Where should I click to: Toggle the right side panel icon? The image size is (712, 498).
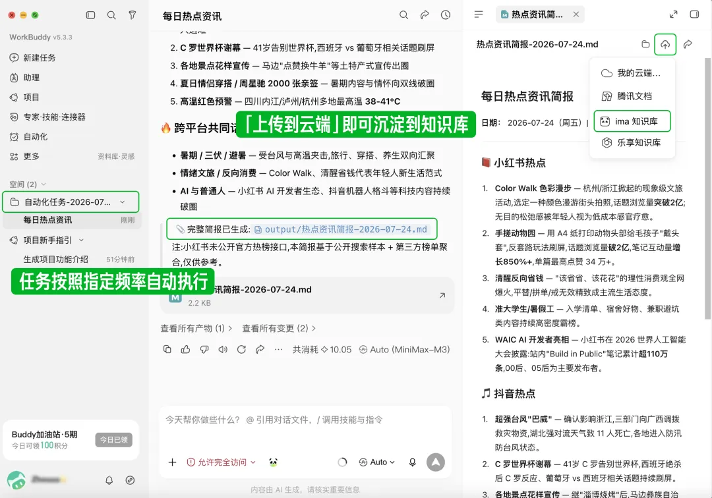click(694, 14)
